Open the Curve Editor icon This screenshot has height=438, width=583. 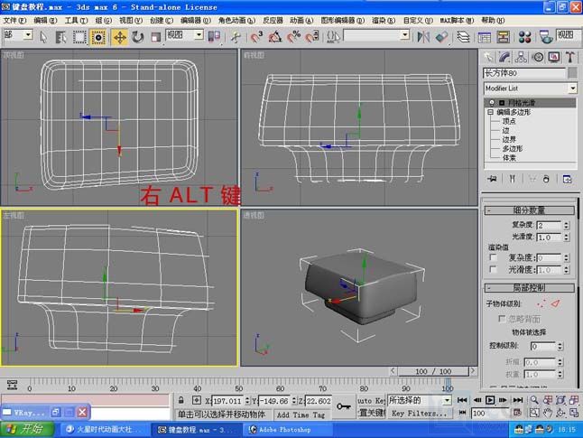(x=484, y=37)
